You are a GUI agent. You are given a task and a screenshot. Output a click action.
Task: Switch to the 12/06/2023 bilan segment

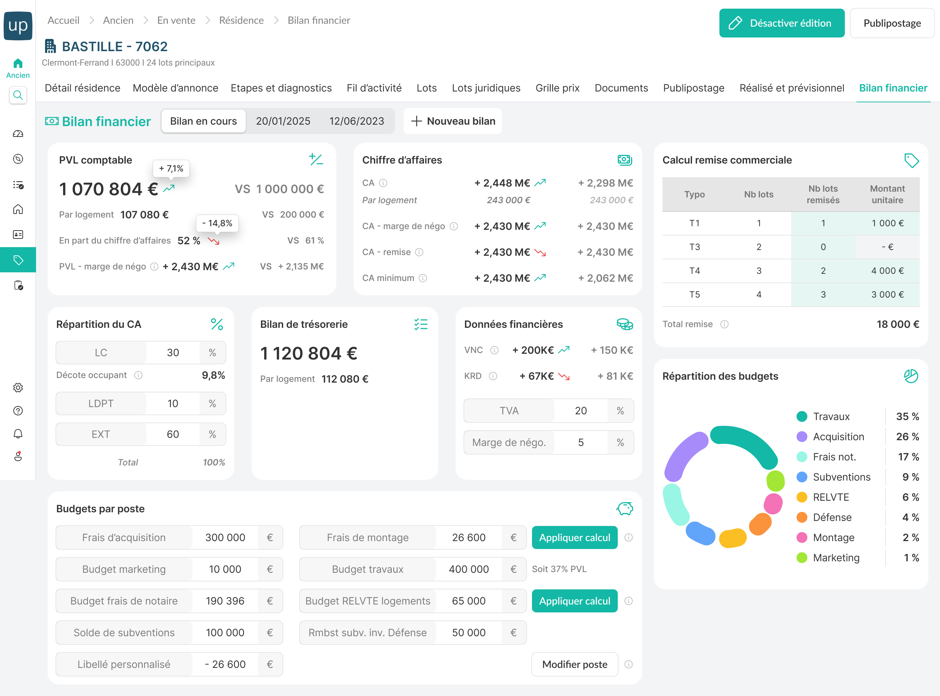coord(356,121)
